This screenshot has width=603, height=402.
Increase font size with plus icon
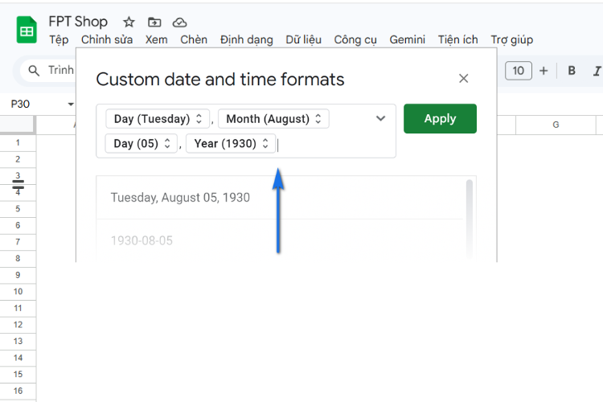[x=544, y=71]
